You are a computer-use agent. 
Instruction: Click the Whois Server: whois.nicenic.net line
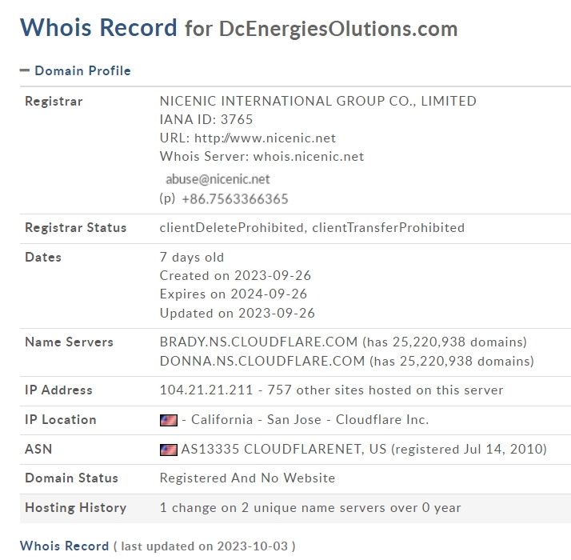[262, 156]
